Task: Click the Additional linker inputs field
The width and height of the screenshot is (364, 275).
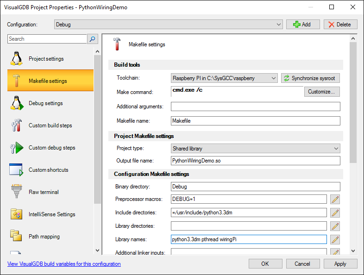Action: [x=249, y=252]
